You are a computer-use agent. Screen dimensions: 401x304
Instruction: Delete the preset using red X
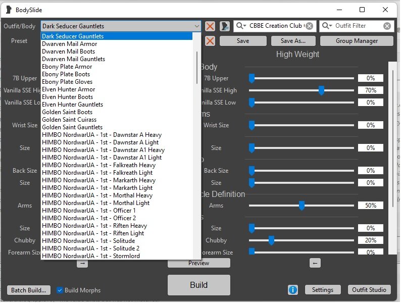(210, 41)
